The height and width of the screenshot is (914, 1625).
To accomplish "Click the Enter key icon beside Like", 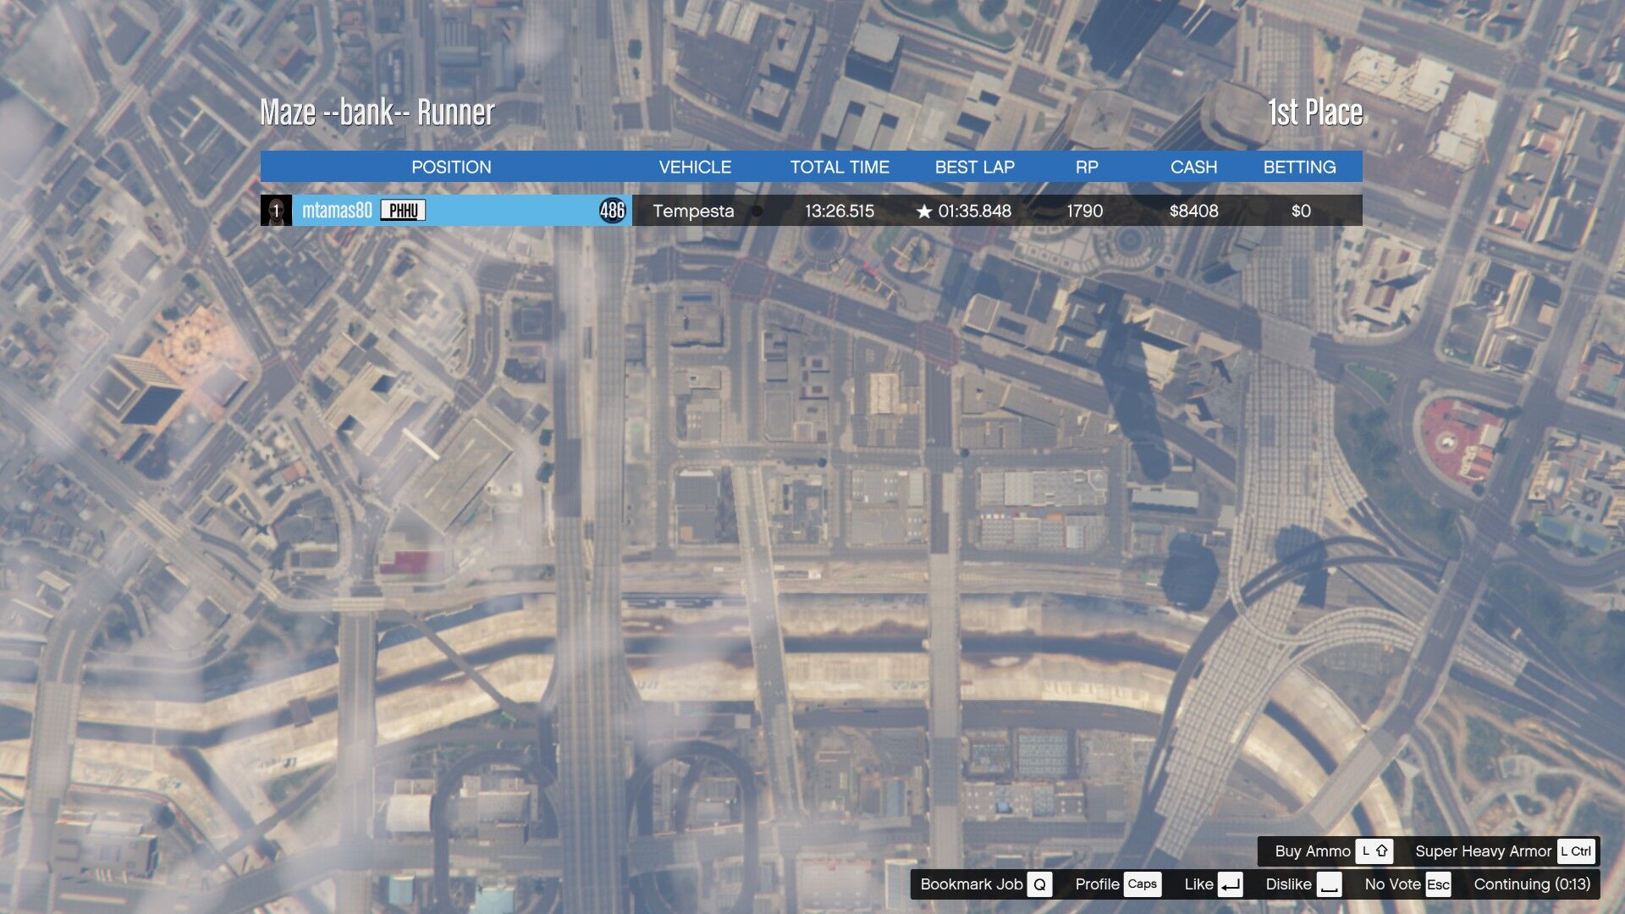I will [1231, 884].
